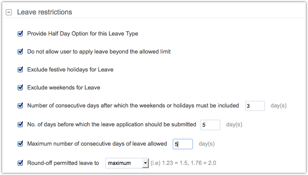Toggle Round-off permitted leave checkbox
The width and height of the screenshot is (308, 175).
click(20, 163)
